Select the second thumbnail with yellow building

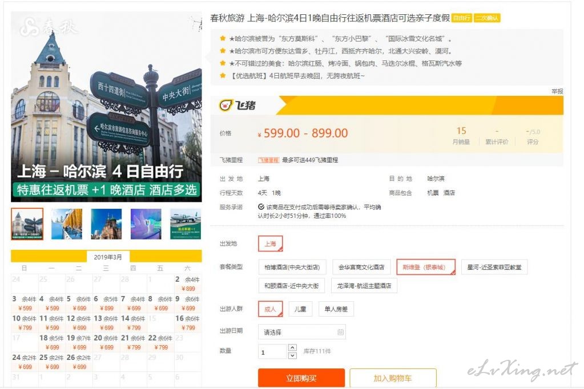(x=67, y=224)
